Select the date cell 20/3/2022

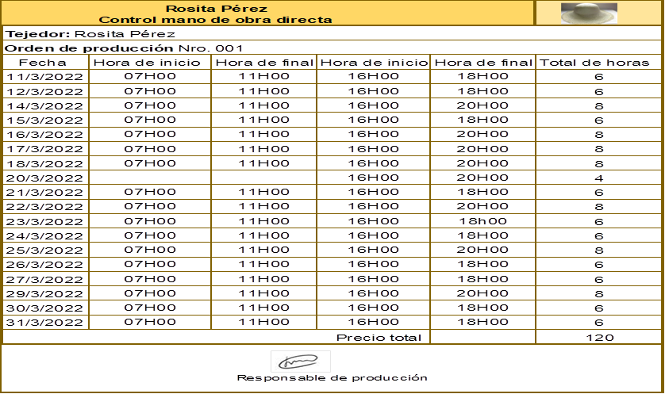pyautogui.click(x=46, y=178)
